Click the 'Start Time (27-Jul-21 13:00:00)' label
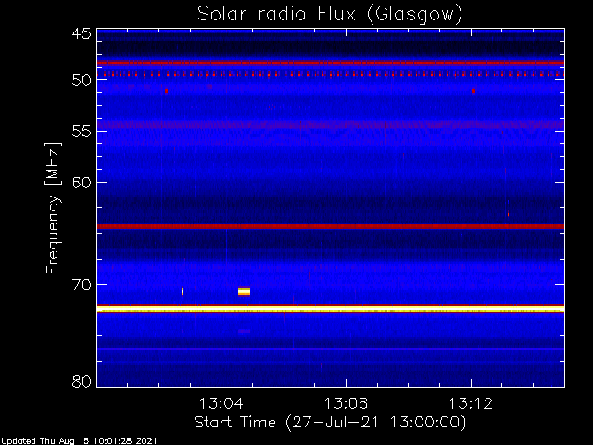The width and height of the screenshot is (593, 445). pyautogui.click(x=330, y=423)
